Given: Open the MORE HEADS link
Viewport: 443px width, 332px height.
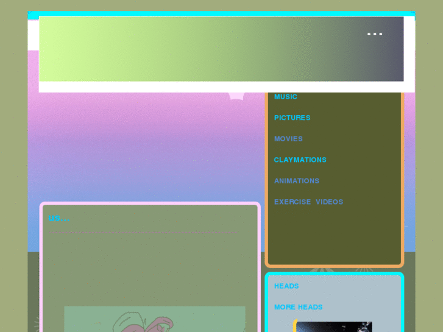Looking at the screenshot, I should tap(299, 307).
